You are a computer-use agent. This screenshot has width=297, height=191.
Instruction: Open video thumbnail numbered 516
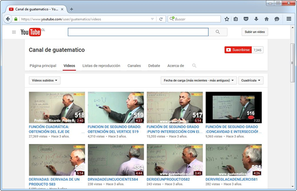pos(234,107)
